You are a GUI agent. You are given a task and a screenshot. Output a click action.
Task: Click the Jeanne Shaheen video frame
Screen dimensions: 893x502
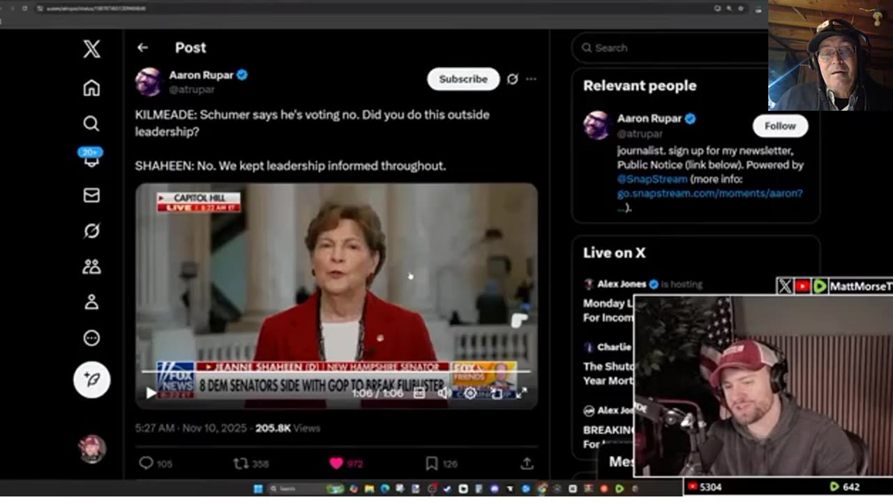click(x=336, y=296)
